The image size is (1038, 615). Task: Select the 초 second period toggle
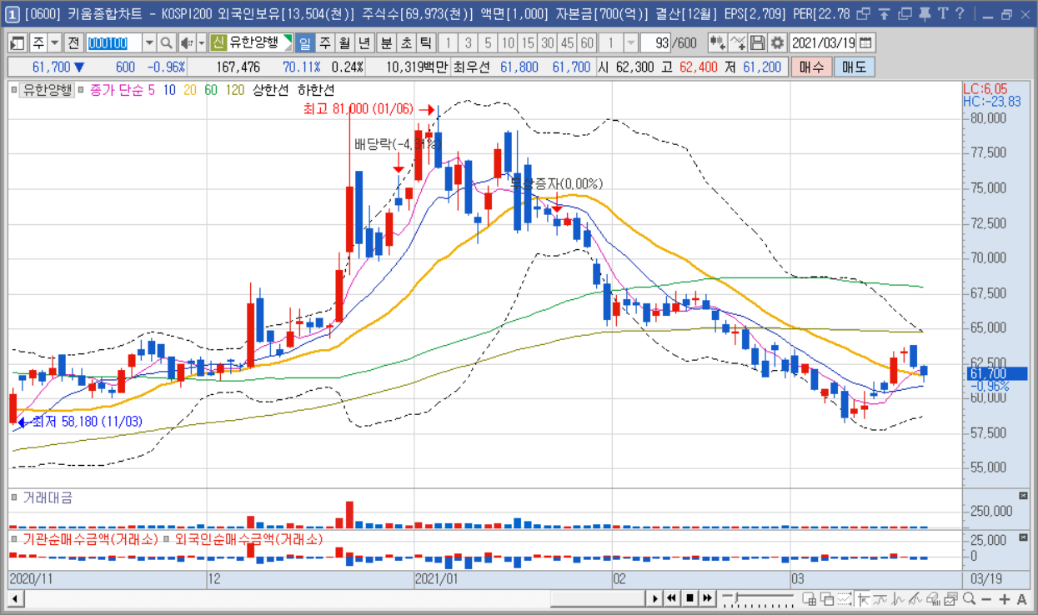pyautogui.click(x=405, y=42)
